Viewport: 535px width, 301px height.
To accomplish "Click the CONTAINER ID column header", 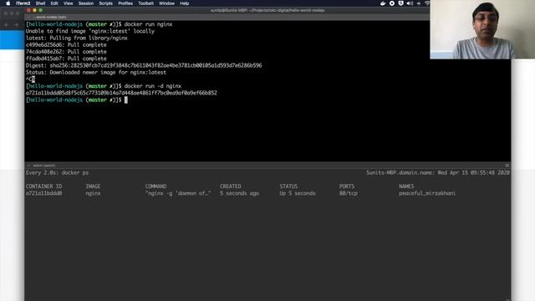I will [43, 186].
